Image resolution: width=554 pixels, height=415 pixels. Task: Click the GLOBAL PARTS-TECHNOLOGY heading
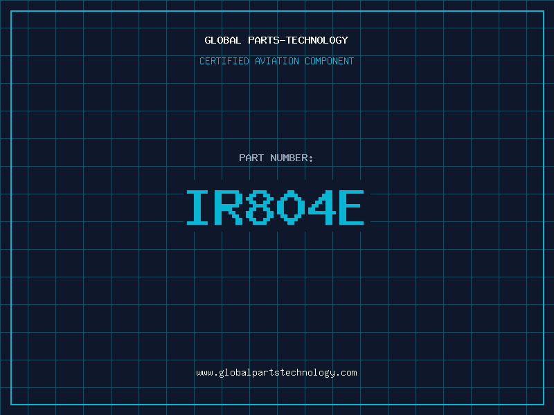pyautogui.click(x=276, y=40)
